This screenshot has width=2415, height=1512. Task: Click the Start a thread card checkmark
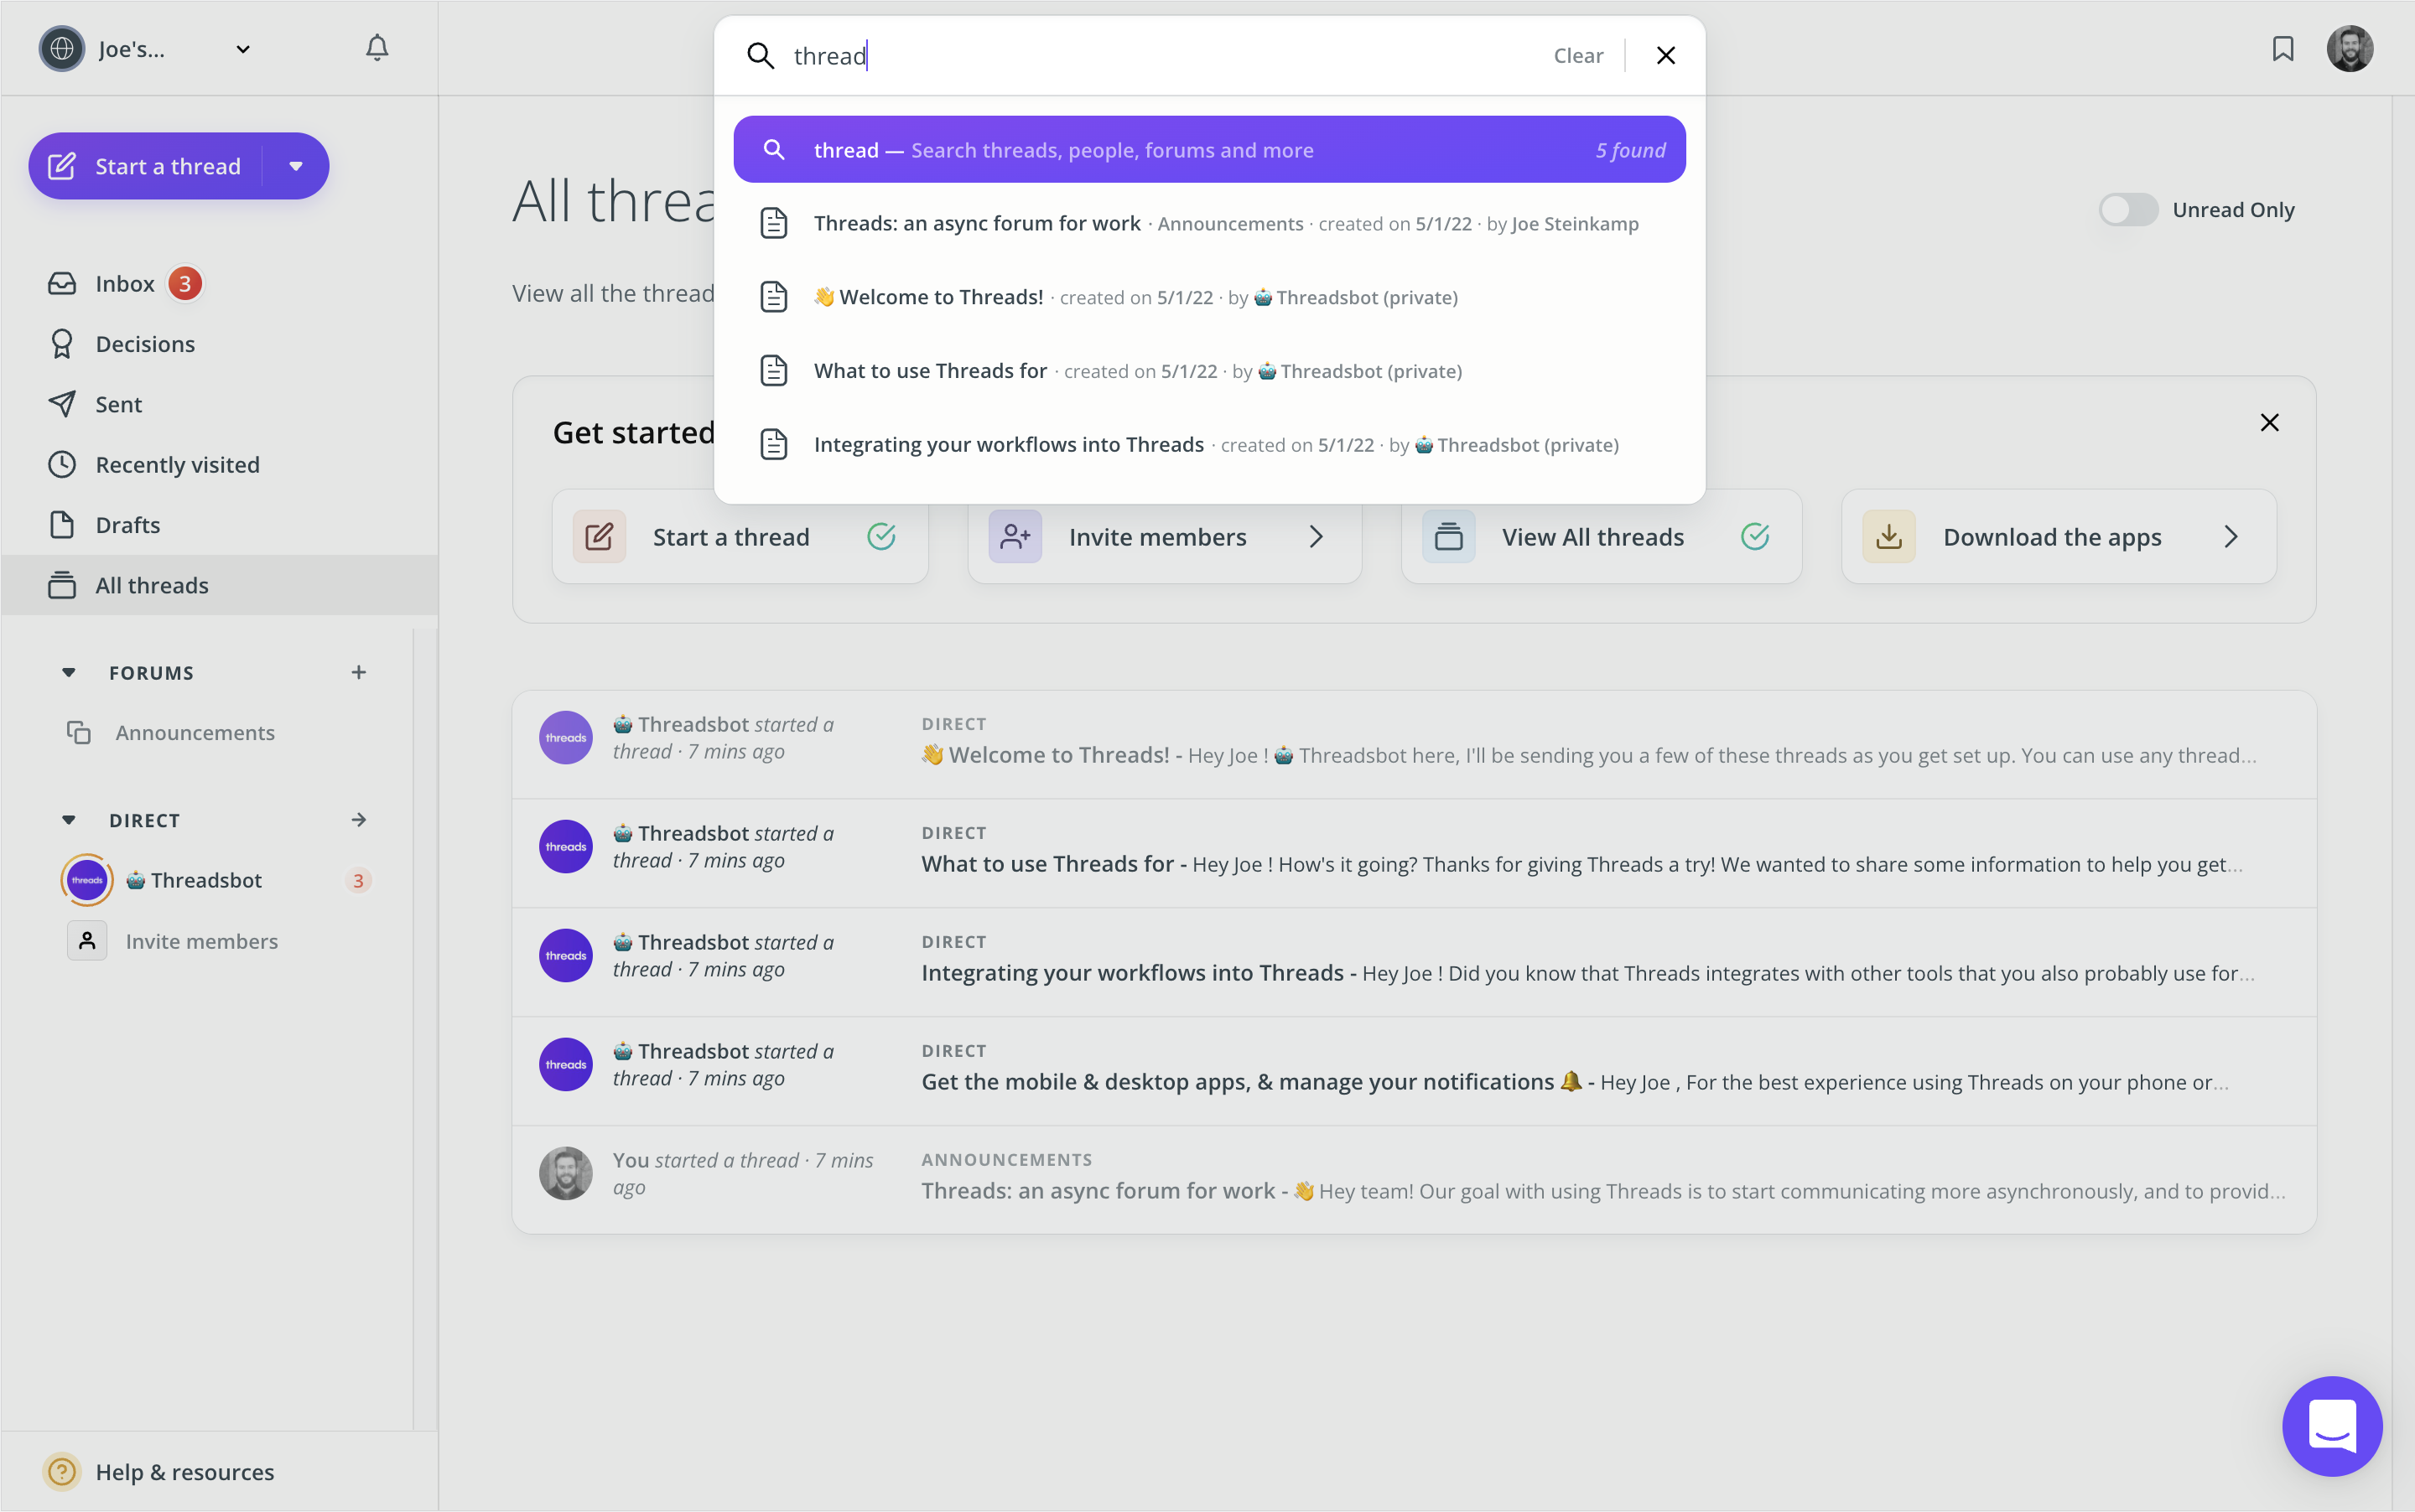click(x=880, y=537)
